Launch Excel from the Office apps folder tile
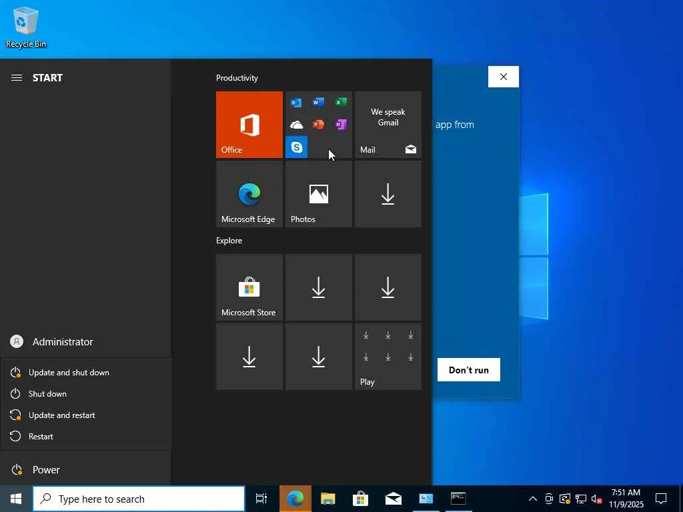The image size is (683, 512). (x=341, y=102)
